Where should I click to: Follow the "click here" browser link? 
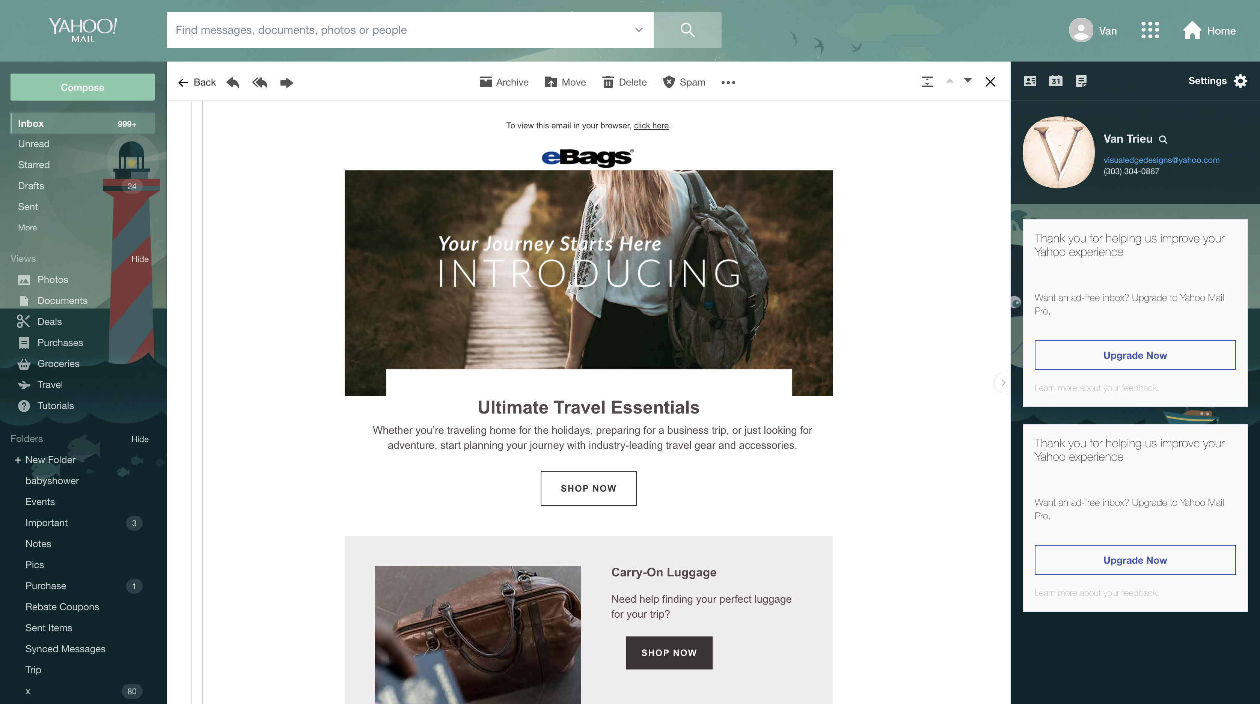point(651,126)
